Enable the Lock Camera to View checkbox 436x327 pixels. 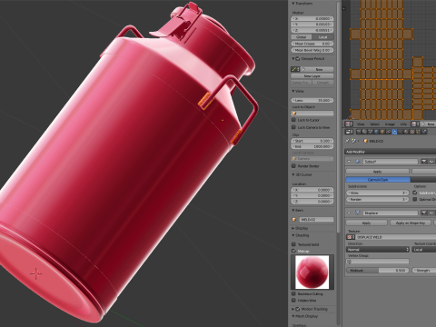(293, 127)
